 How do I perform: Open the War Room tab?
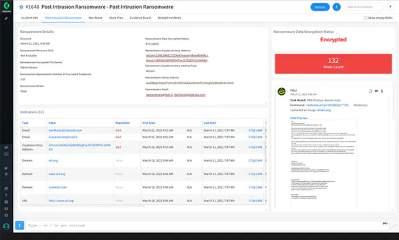pyautogui.click(x=95, y=18)
